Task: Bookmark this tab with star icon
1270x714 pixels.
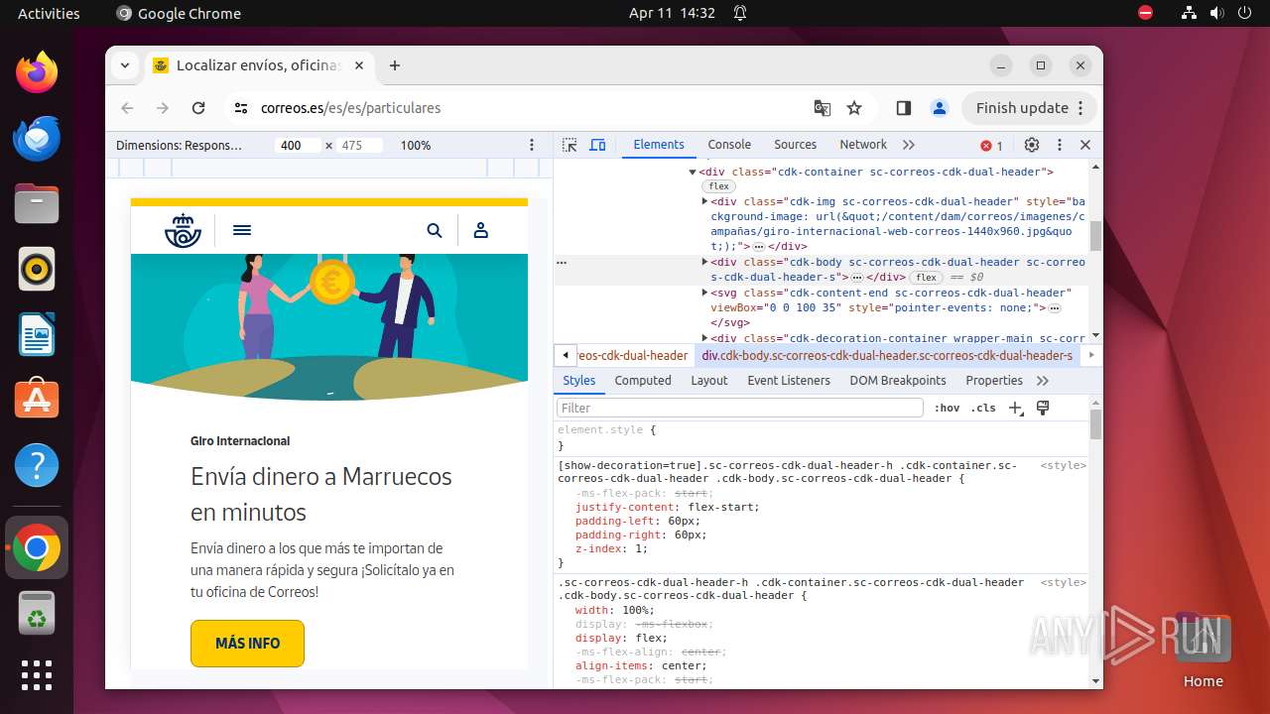Action: click(x=854, y=108)
